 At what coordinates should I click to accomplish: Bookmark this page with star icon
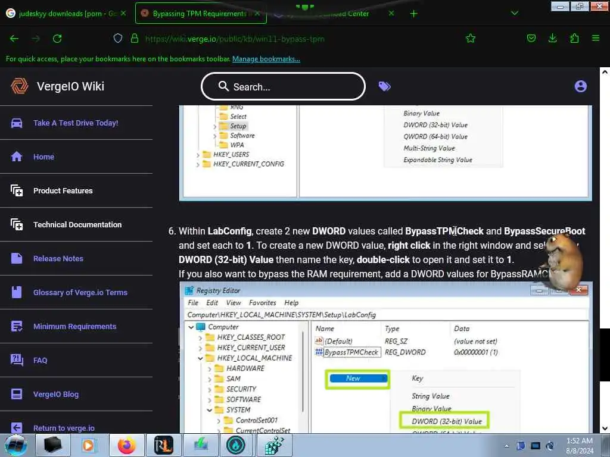471,38
